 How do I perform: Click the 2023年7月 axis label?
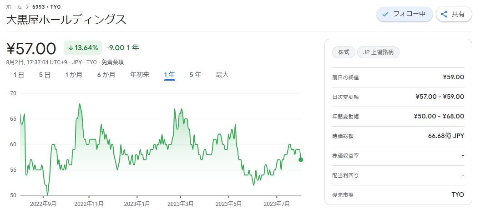click(277, 204)
